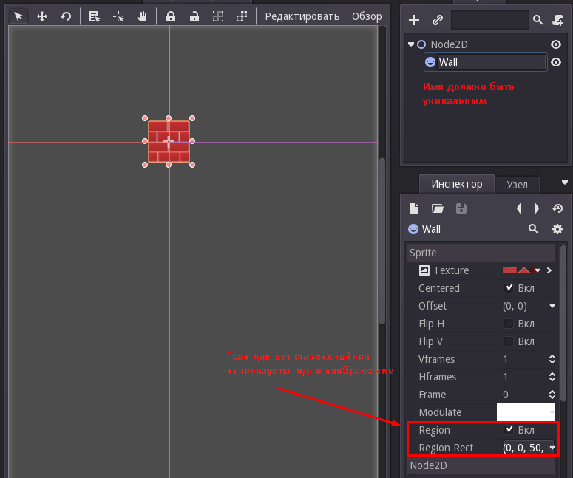573x478 pixels.
Task: Click the Frame value 0
Action: (506, 395)
